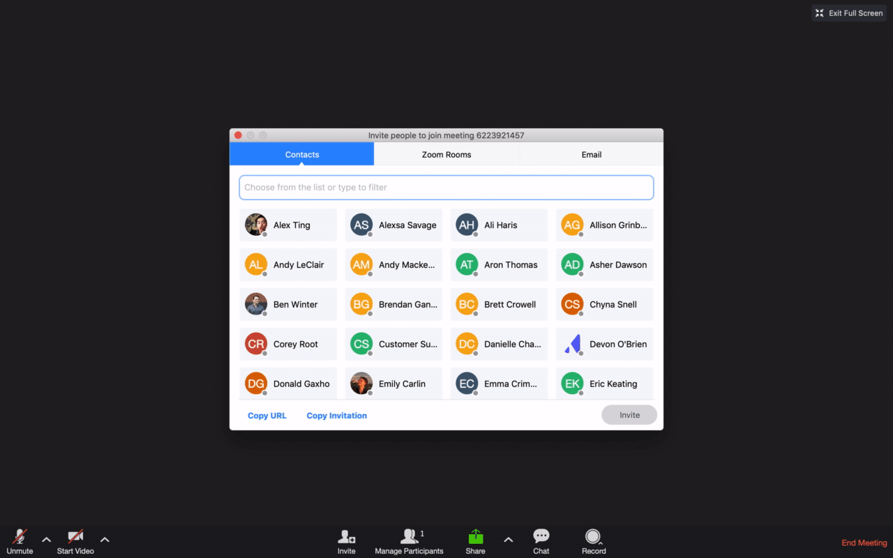Select Aron Thomas AT avatar
This screenshot has width=893, height=558.
pos(467,264)
